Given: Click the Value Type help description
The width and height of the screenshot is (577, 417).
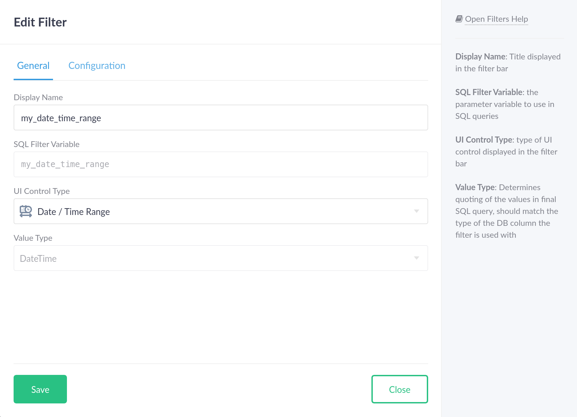Looking at the screenshot, I should coord(507,211).
